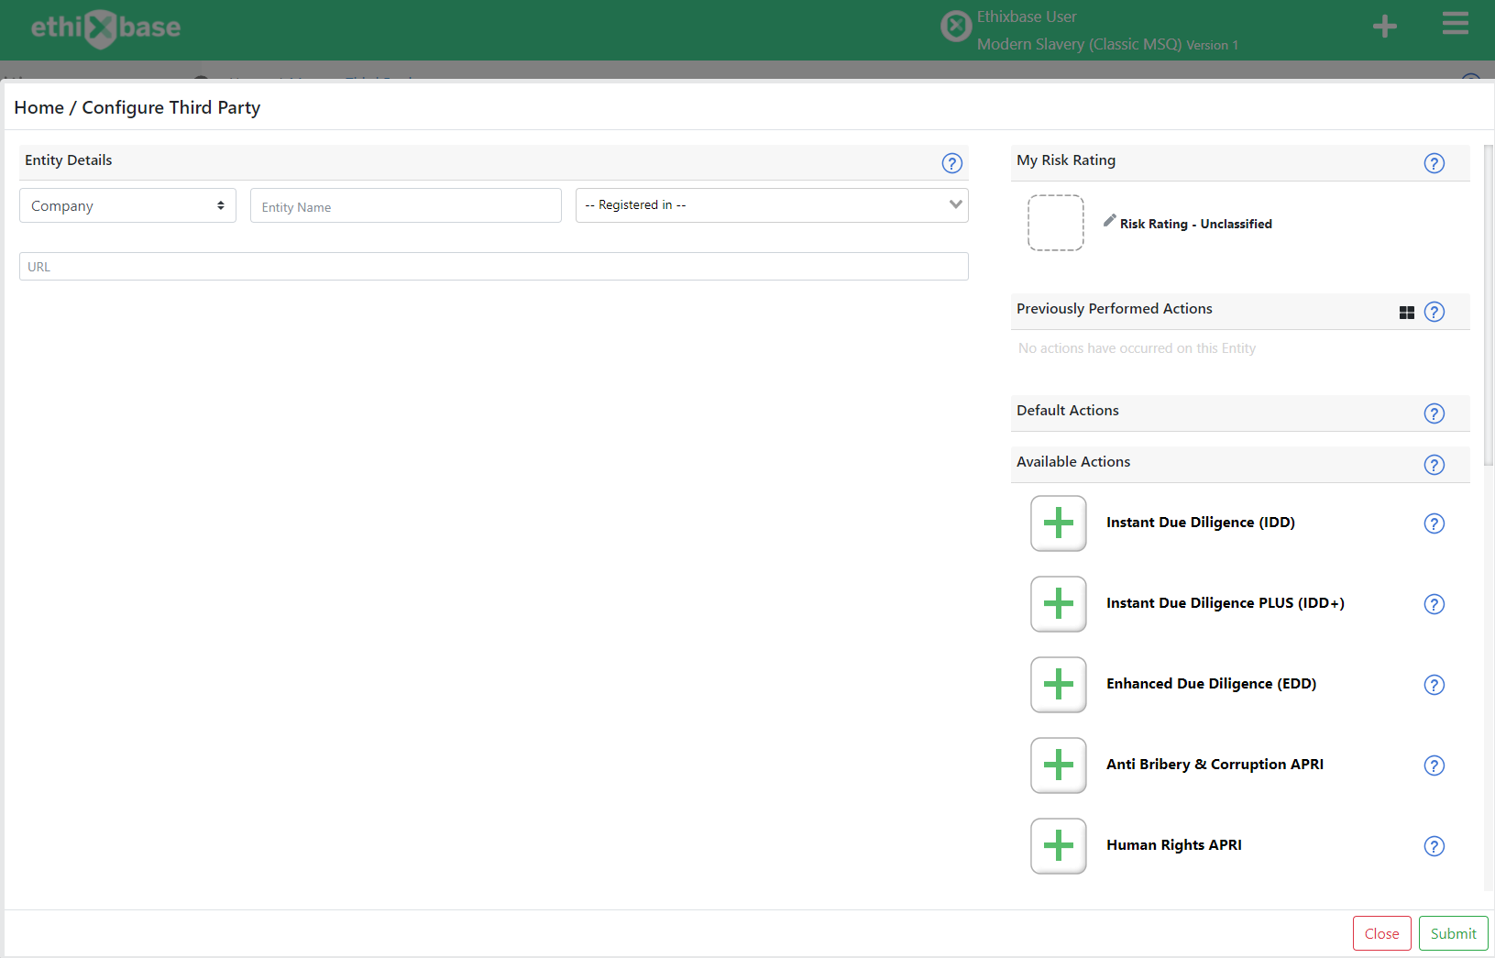Viewport: 1495px width, 958px height.
Task: Click the Ethixbase User avatar icon
Action: tap(955, 27)
